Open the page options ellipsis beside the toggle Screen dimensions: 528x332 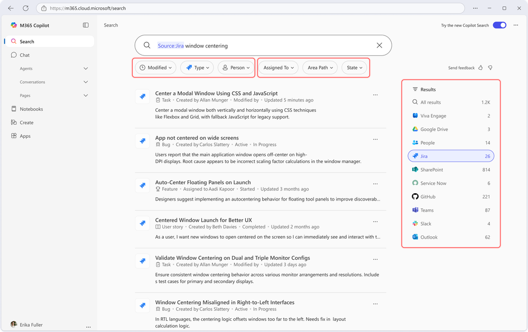pyautogui.click(x=515, y=25)
